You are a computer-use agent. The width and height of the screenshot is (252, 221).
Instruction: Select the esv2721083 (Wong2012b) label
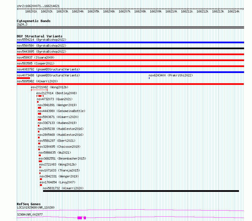58,164
